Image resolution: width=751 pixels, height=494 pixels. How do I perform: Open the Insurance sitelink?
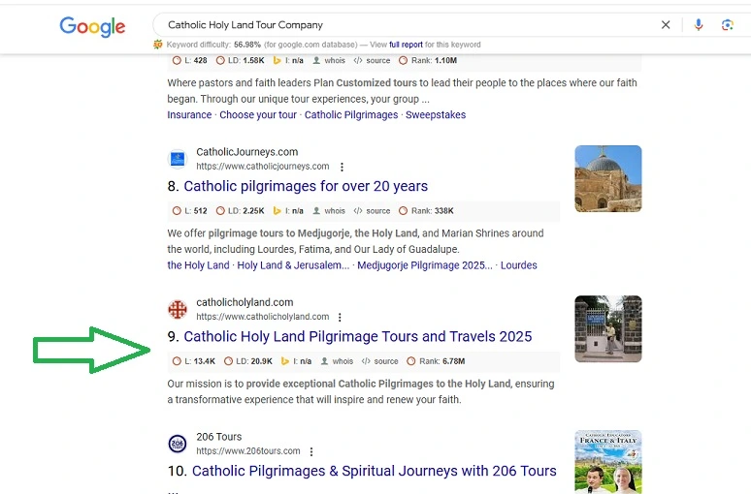pyautogui.click(x=189, y=114)
